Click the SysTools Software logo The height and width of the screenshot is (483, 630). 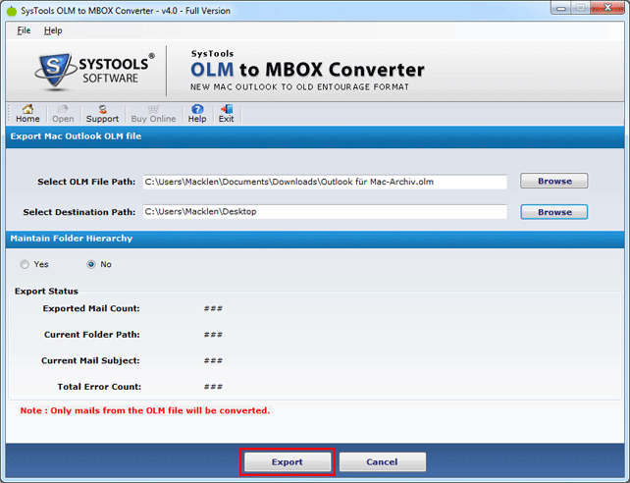click(x=94, y=71)
